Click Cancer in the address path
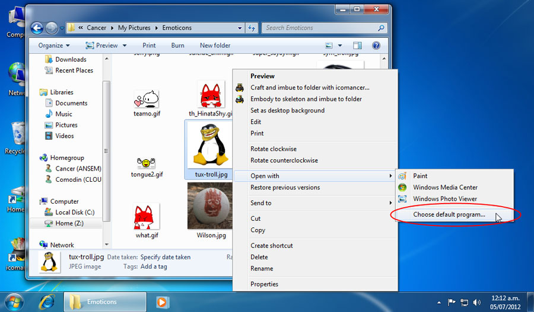This screenshot has width=534, height=312. tap(96, 28)
